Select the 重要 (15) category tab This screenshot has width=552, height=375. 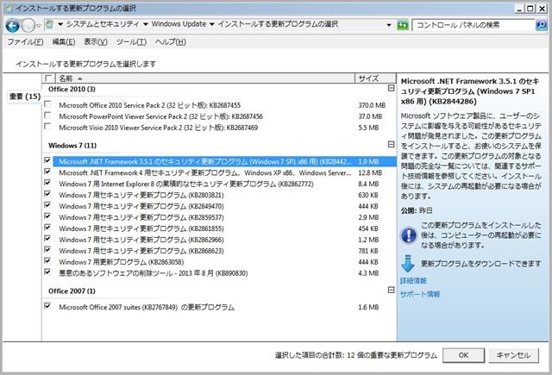click(25, 97)
